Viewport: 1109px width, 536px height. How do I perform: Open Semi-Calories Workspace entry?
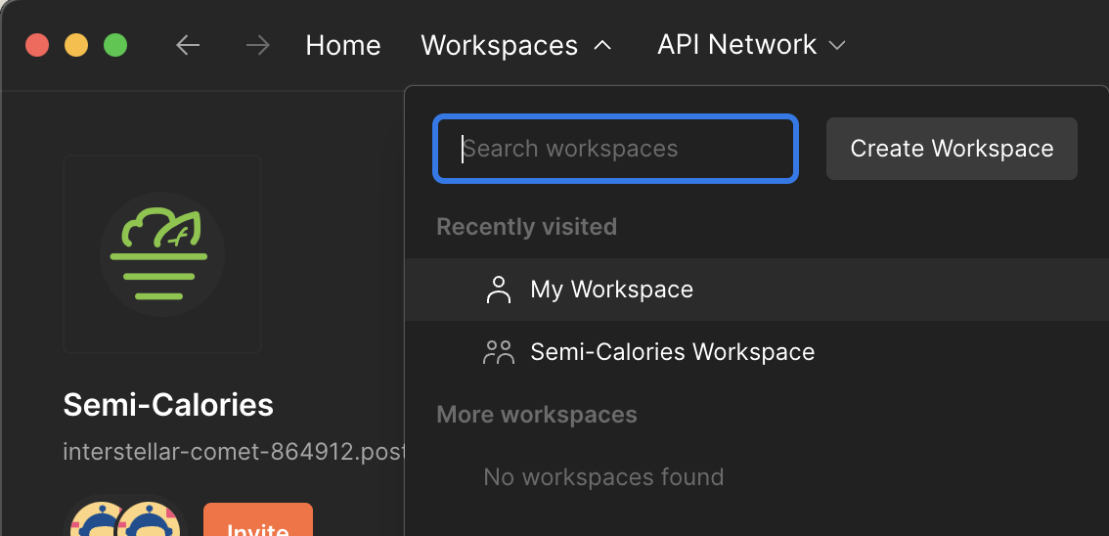[756, 351]
